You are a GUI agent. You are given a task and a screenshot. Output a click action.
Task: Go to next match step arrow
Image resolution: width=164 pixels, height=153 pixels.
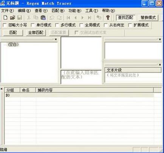point(82,17)
